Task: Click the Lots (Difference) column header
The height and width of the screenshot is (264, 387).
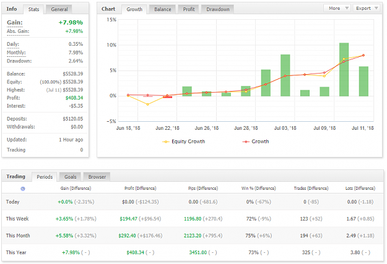Action: tap(360, 189)
